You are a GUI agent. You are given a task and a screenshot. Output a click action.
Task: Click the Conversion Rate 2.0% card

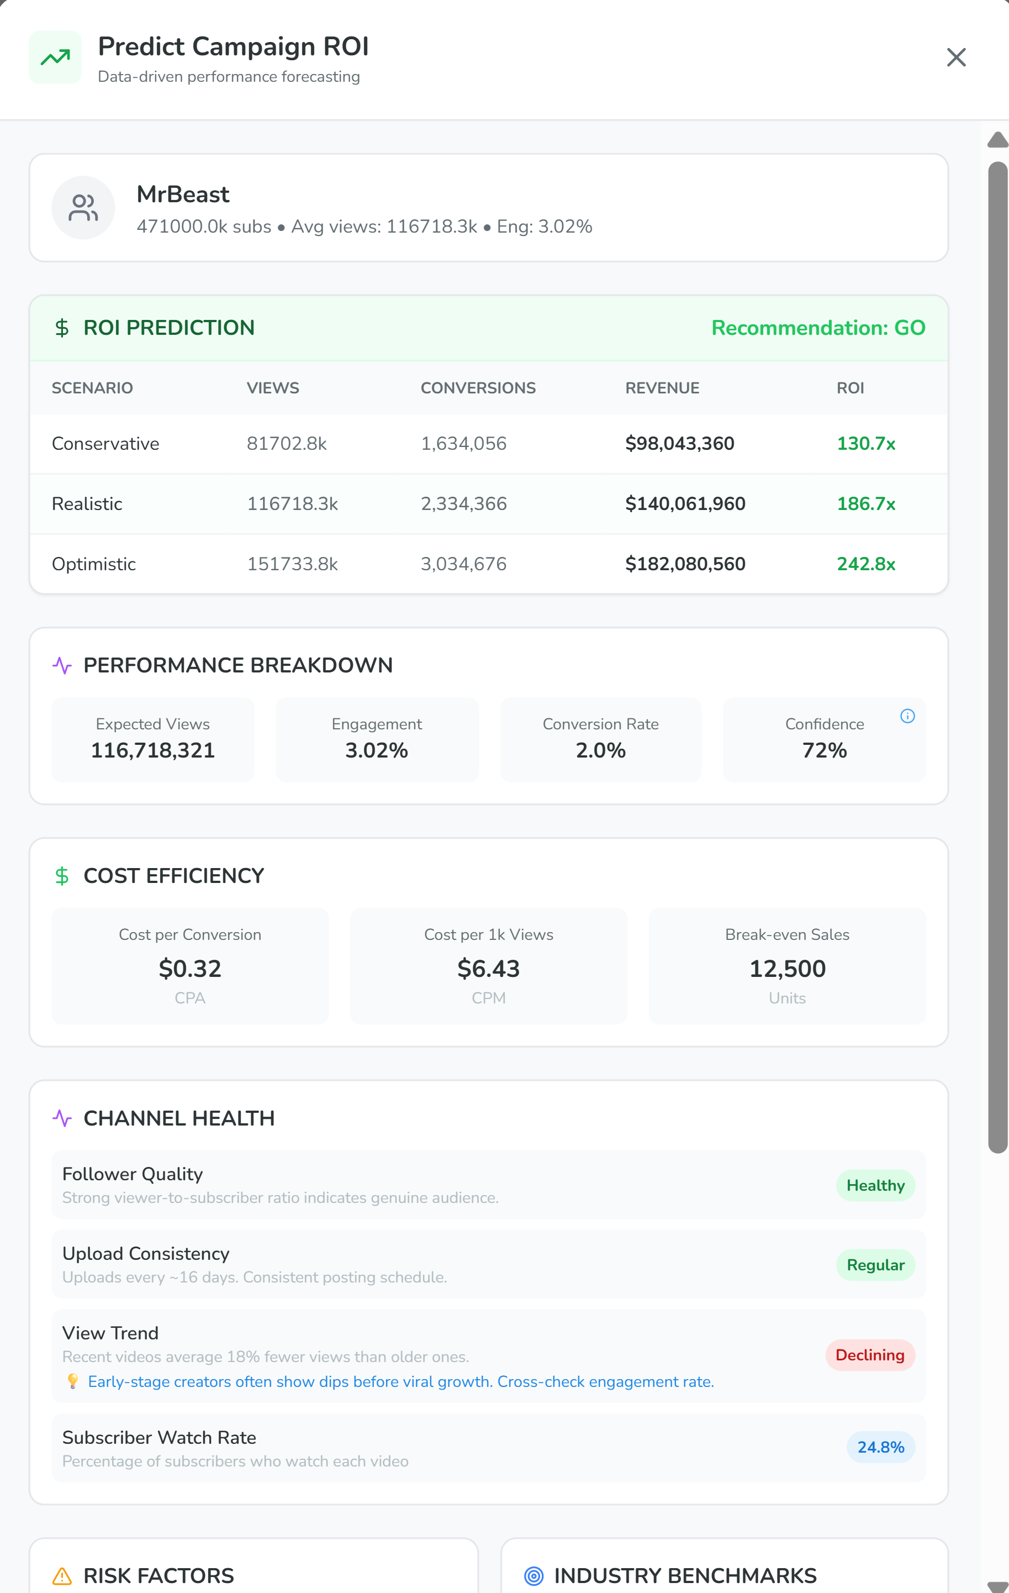[x=600, y=740]
